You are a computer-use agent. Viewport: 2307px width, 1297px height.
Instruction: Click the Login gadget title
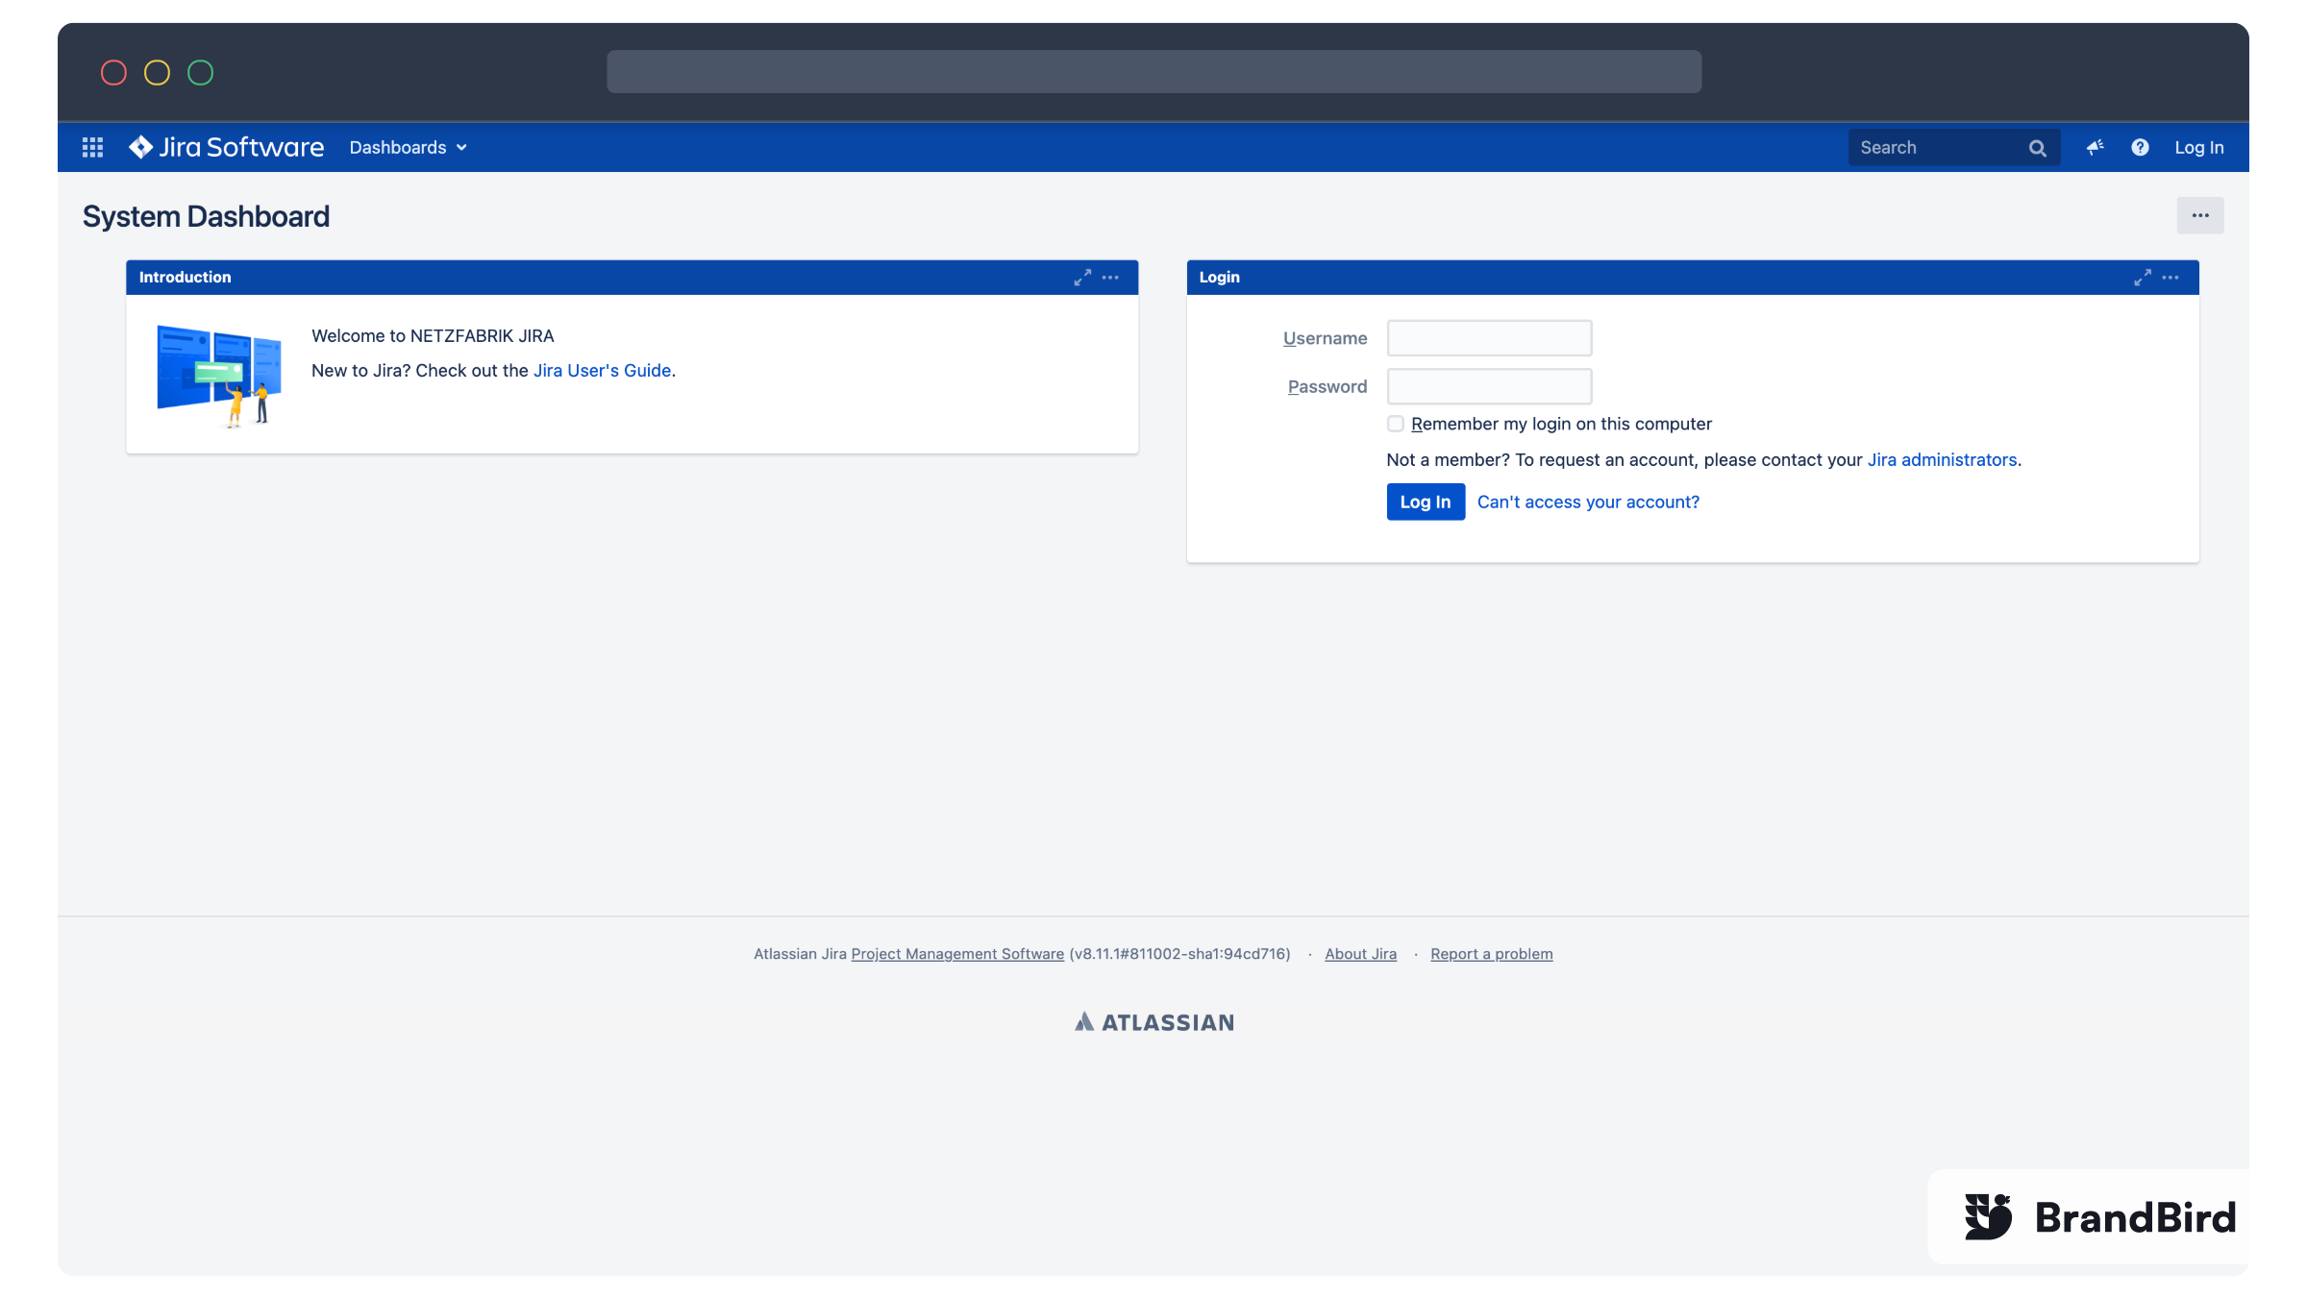(1219, 277)
